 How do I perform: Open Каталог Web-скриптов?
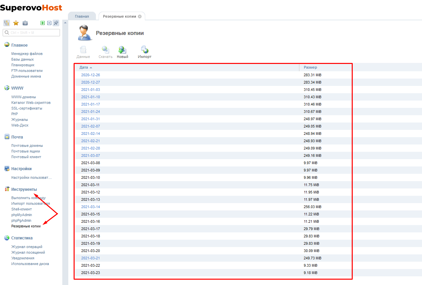(31, 103)
